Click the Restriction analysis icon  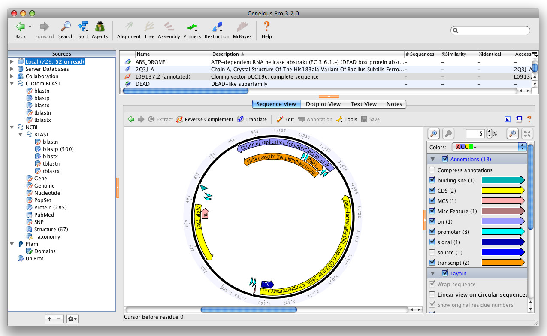click(x=217, y=27)
